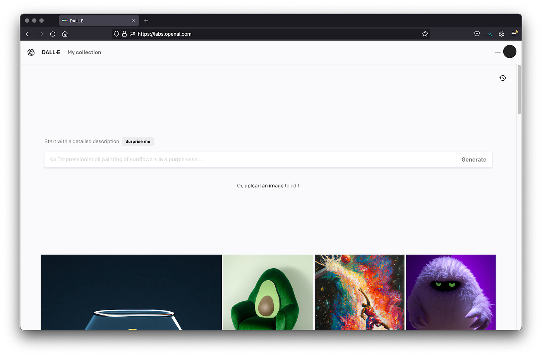
Task: Go to the browser home icon
Action: [65, 34]
